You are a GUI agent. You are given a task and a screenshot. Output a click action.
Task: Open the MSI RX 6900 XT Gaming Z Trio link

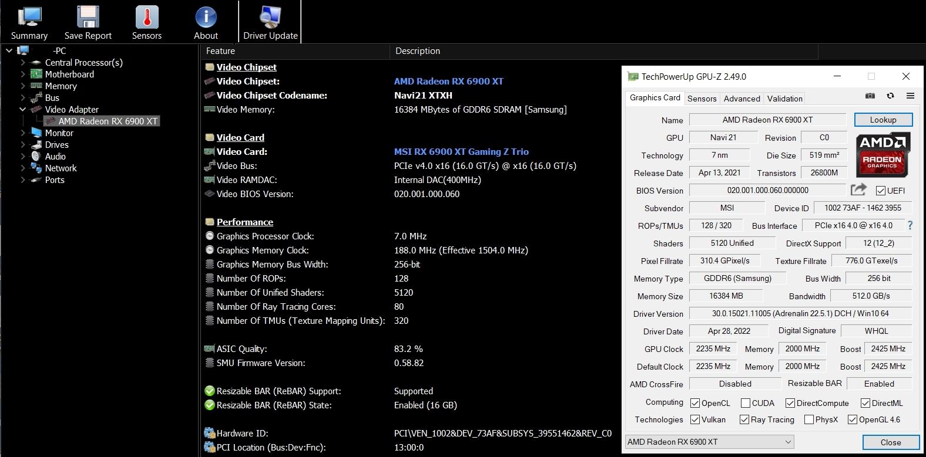tap(461, 152)
